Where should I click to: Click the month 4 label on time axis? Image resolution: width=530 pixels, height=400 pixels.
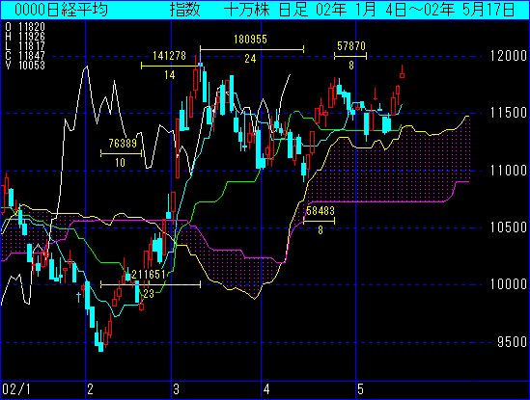(x=266, y=389)
